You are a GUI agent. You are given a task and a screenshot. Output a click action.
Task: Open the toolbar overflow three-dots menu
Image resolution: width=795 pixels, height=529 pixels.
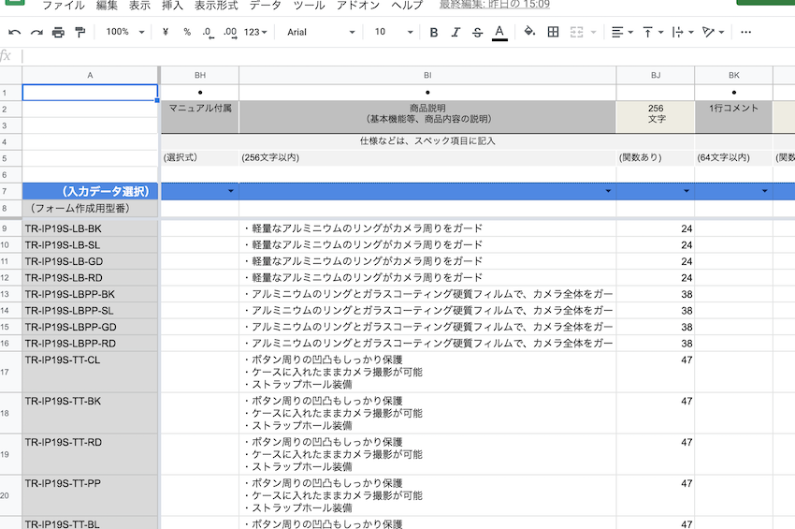[x=745, y=33]
